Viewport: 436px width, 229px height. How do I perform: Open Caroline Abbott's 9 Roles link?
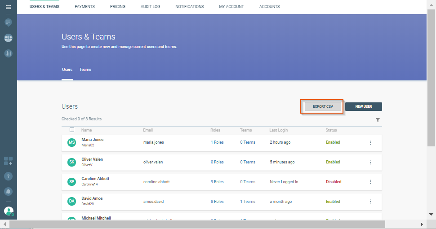[x=217, y=182]
